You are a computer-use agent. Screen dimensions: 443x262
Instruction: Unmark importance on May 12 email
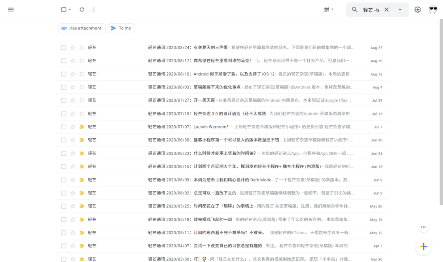click(82, 233)
